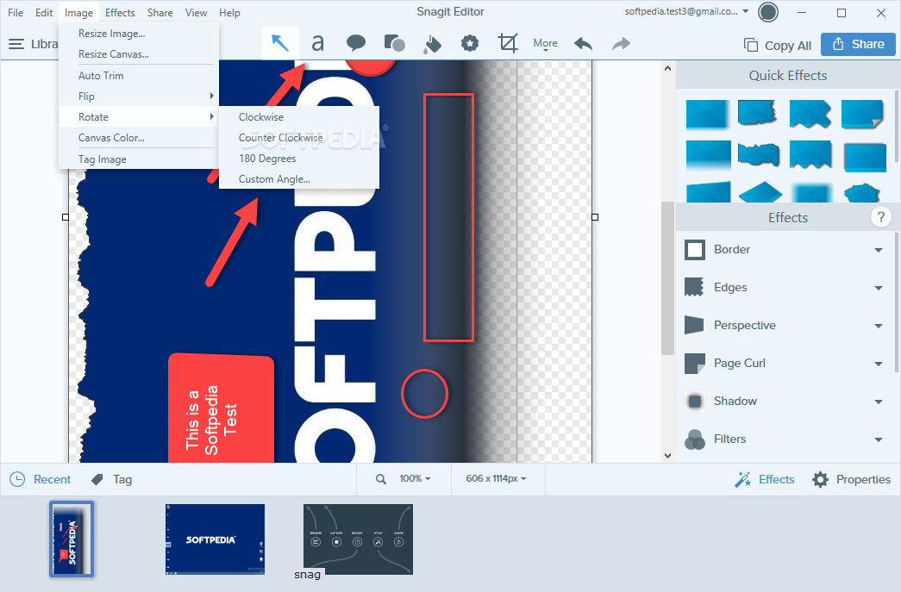Click the Tag button in bottom bar
Viewport: 901px width, 592px height.
pos(112,479)
